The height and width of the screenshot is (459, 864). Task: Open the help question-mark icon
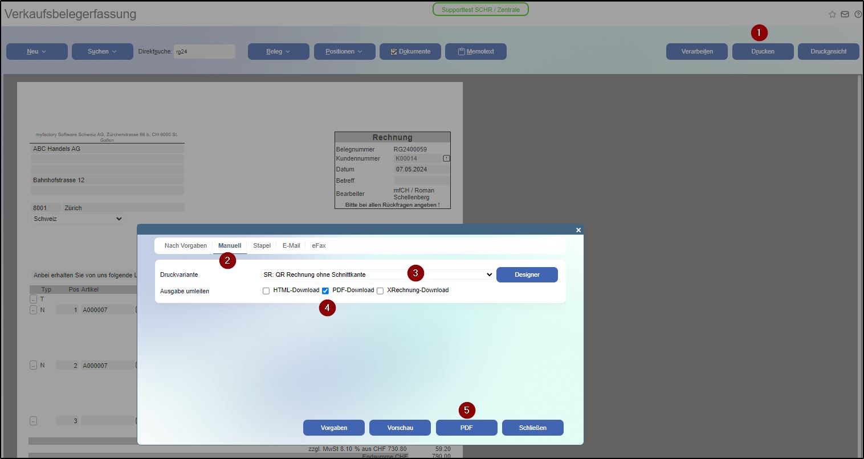pos(858,14)
